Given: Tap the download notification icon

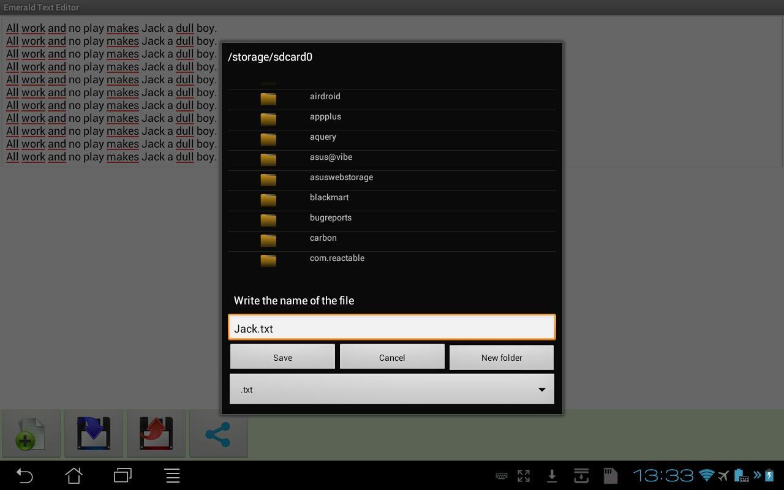Looking at the screenshot, I should point(552,476).
